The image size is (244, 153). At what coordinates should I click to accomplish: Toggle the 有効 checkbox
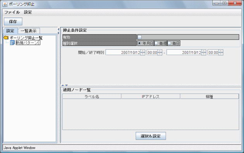[139, 37]
